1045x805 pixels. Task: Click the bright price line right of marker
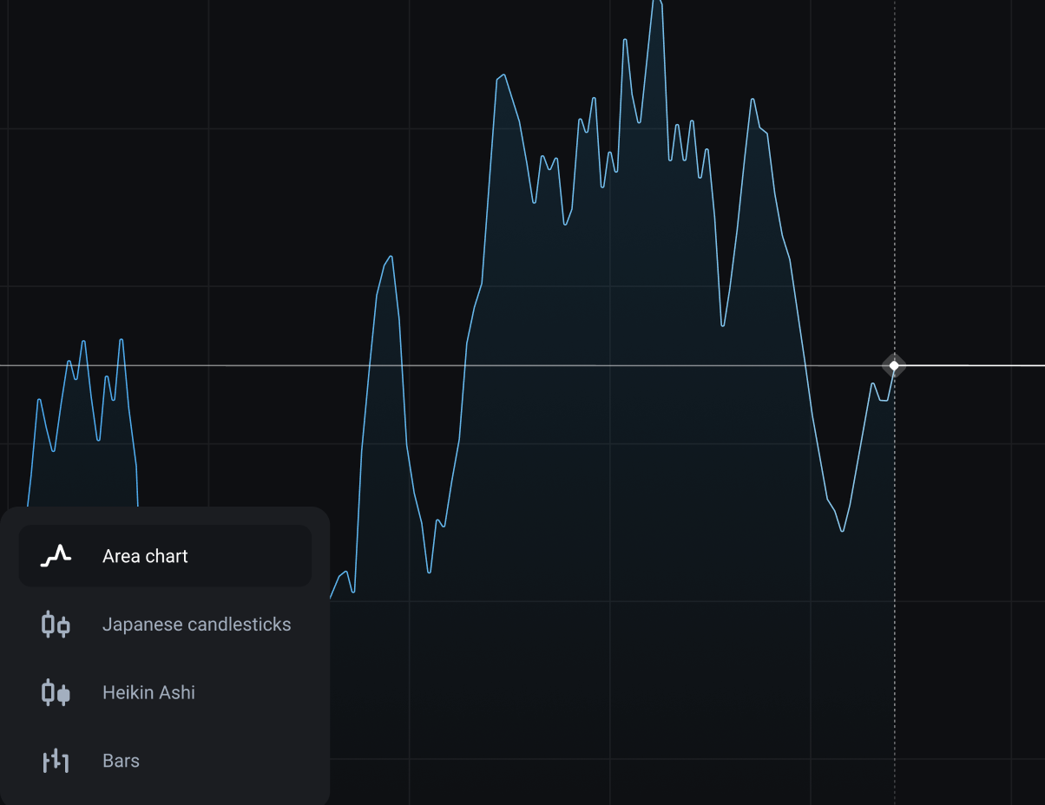pyautogui.click(x=972, y=365)
